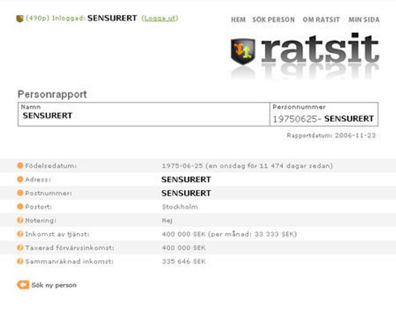Viewport: 396px width, 309px height.
Task: Click the orange bullet beside Adress
Action: point(20,179)
